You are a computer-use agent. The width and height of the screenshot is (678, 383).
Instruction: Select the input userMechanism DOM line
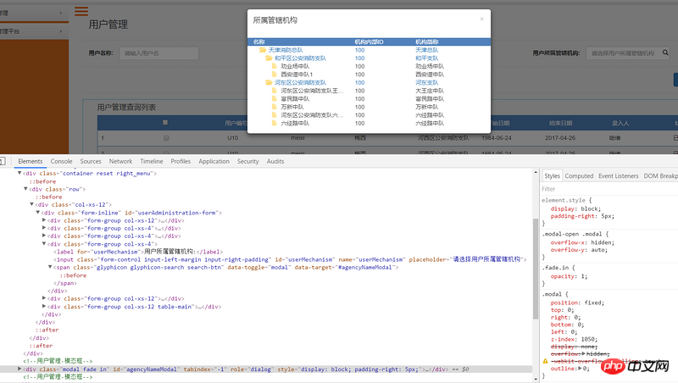[290, 259]
